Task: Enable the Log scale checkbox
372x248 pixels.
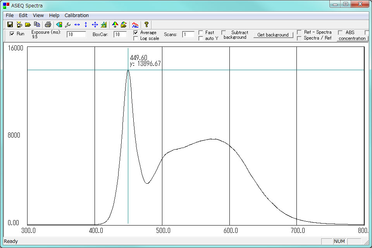Action: point(136,38)
